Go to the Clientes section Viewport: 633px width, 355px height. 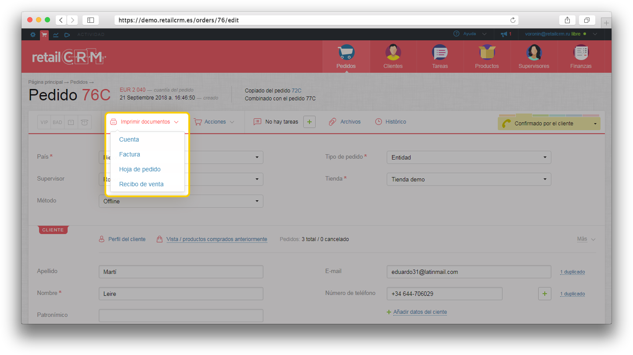(x=393, y=57)
